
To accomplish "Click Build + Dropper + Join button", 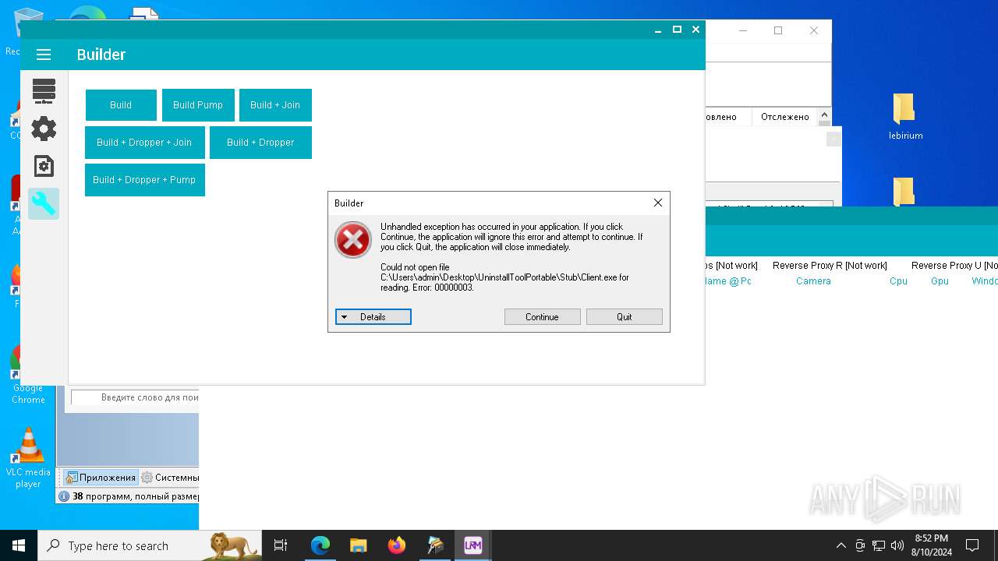I will click(144, 143).
